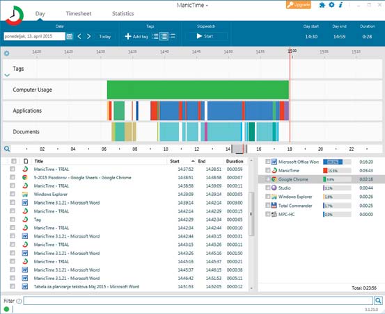385x314 pixels.
Task: Click the Studio purple icon in summary
Action: pos(274,188)
